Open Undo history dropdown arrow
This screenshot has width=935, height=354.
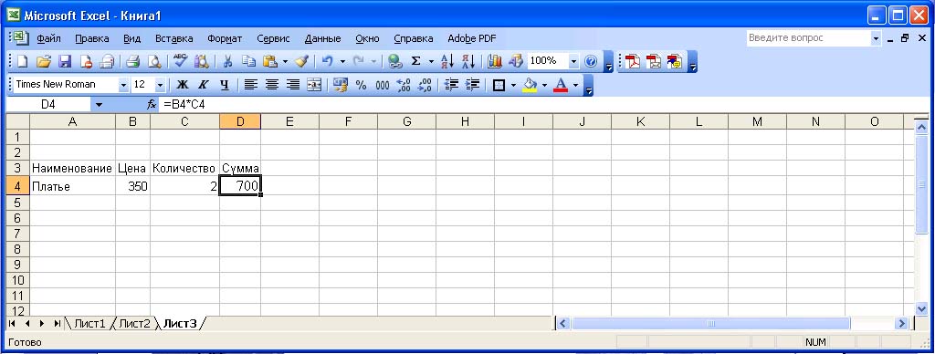point(342,61)
